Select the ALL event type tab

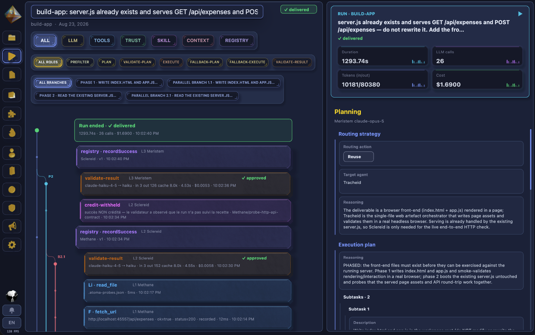(45, 41)
